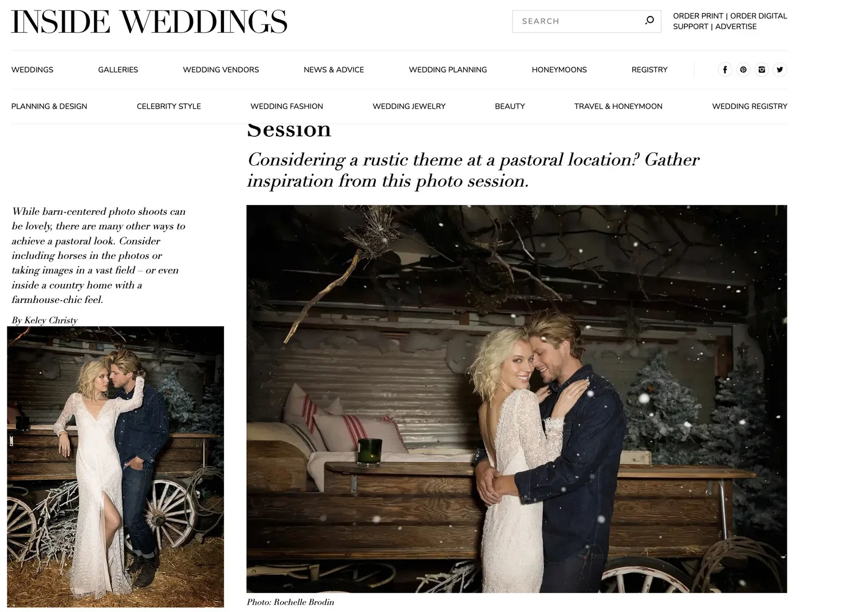Open the Celebrity Style tab

pos(169,106)
